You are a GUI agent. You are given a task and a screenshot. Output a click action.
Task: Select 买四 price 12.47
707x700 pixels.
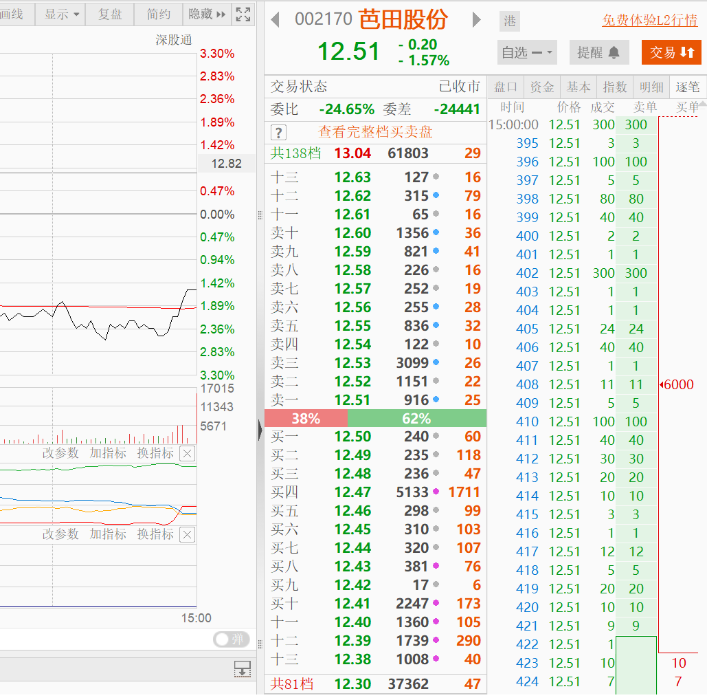pos(352,492)
